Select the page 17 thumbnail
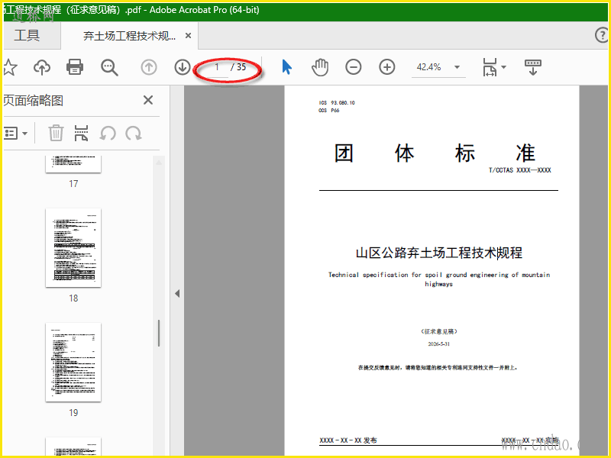Screen dimensions: 611x458 [73, 164]
